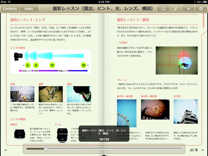Screen dimensions: 208x156
Task: Click the heading 撮影レッスン 5：構図
Action: tap(133, 20)
